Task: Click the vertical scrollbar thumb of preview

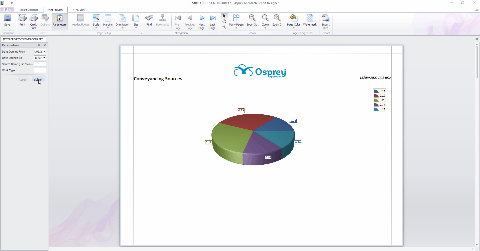Action: 477,62
